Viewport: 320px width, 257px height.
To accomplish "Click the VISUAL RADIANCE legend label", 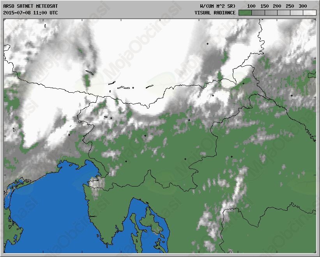I will (x=215, y=13).
